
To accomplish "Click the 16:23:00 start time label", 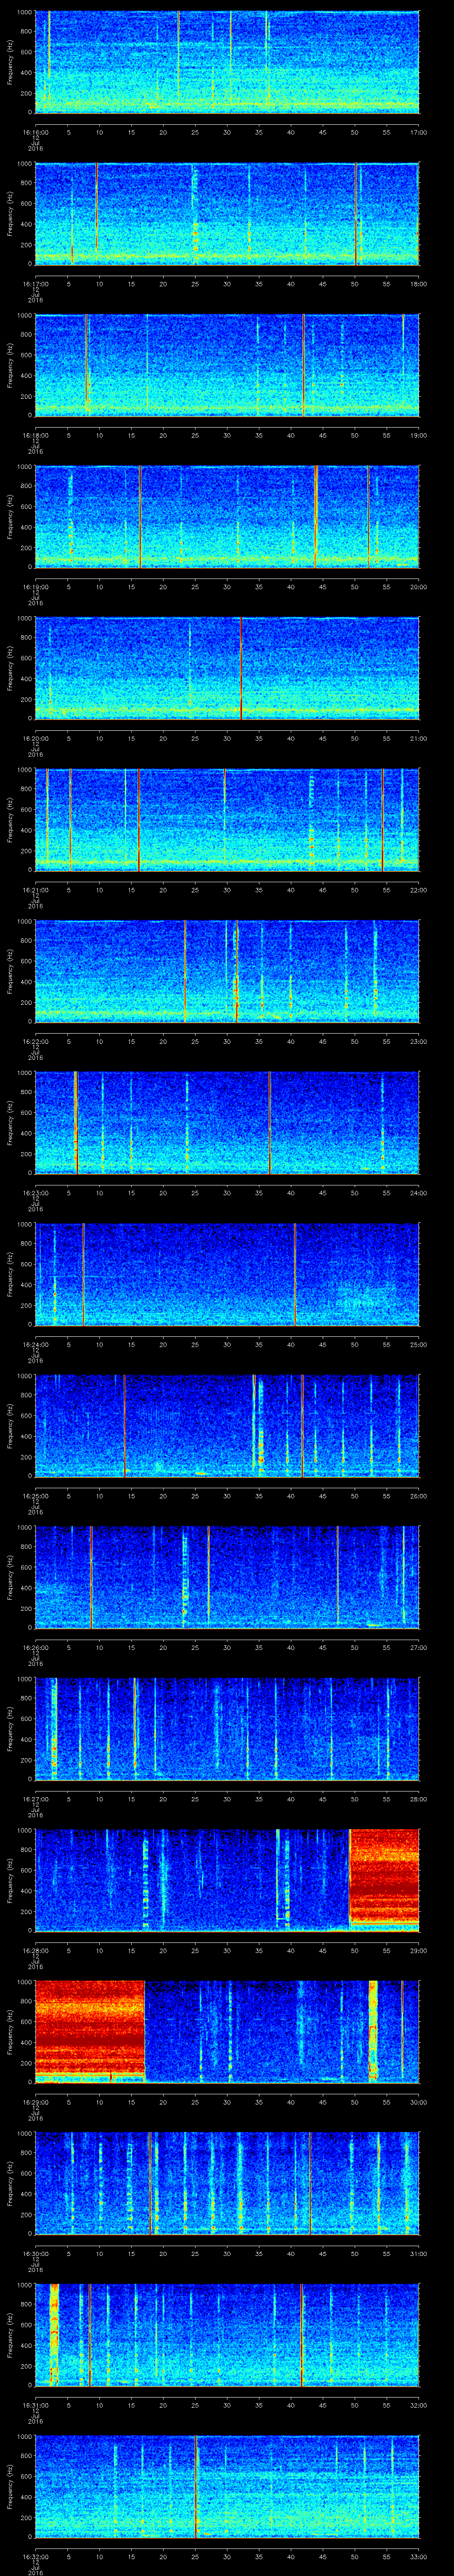I will (x=35, y=1193).
